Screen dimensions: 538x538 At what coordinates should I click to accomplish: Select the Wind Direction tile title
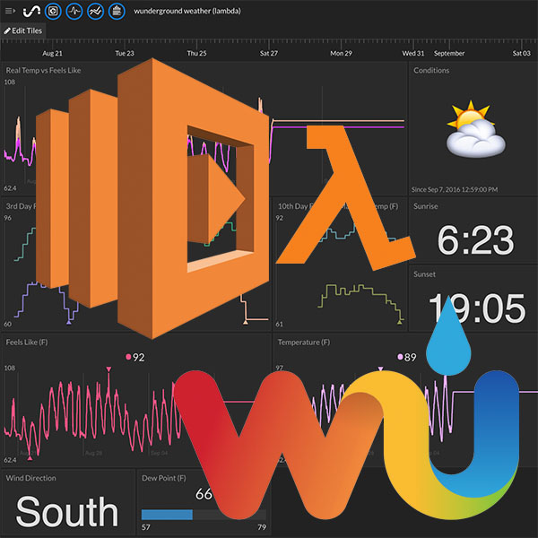click(x=30, y=478)
